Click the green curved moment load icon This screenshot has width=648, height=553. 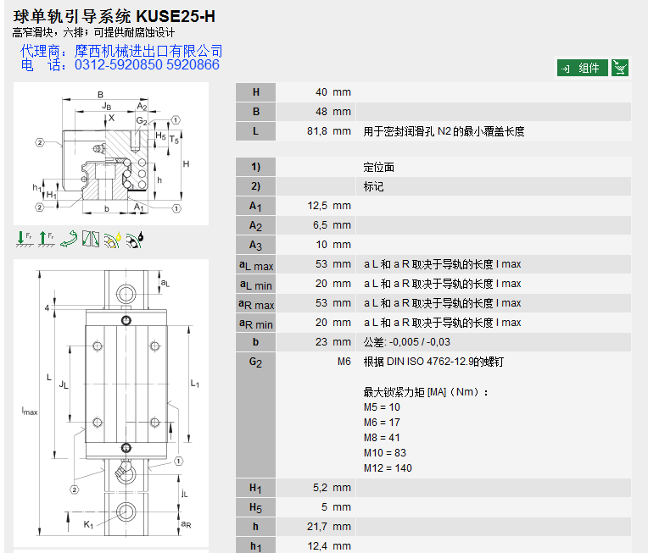pos(68,240)
